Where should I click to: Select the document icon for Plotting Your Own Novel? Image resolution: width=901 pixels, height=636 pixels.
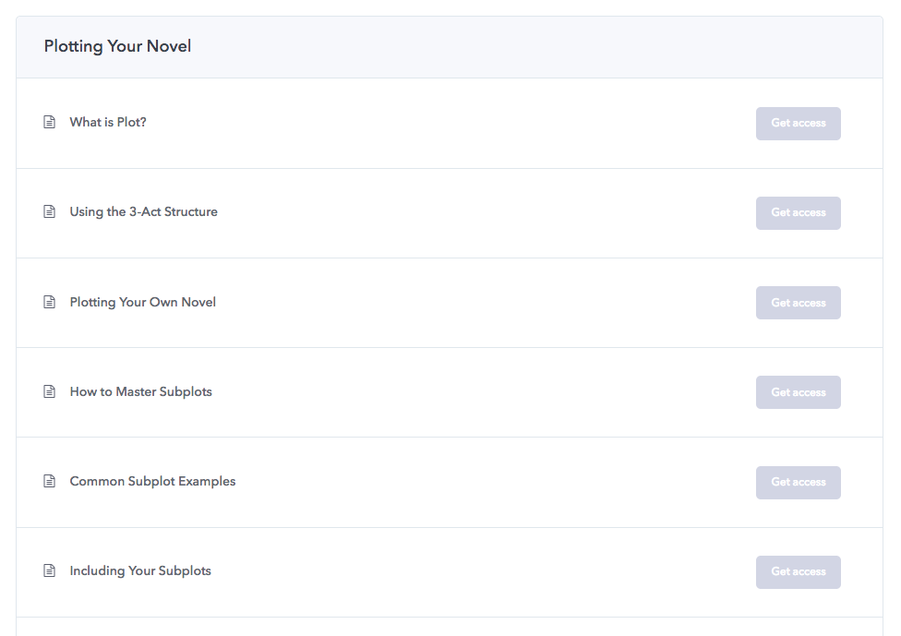point(50,302)
